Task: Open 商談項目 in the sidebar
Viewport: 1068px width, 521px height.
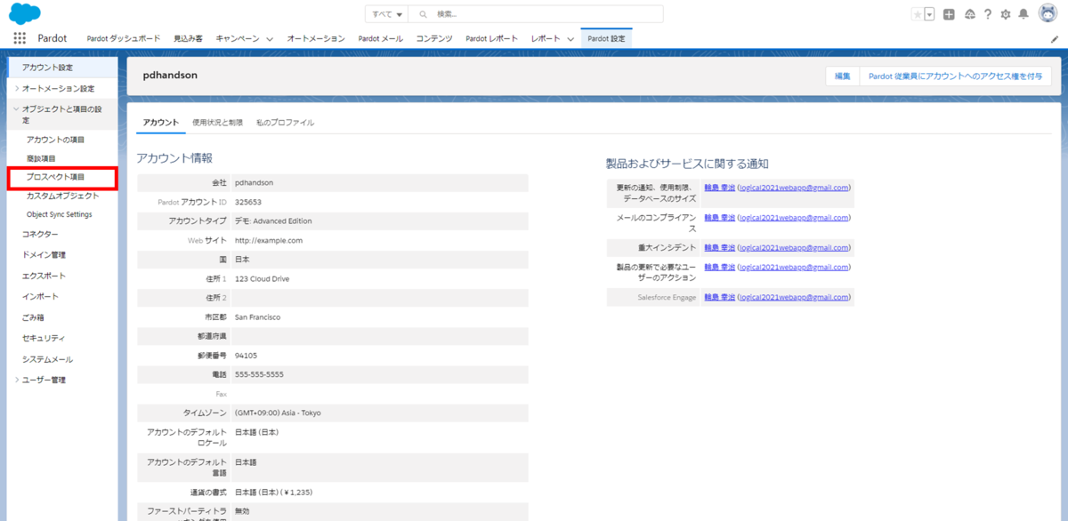Action: [41, 158]
